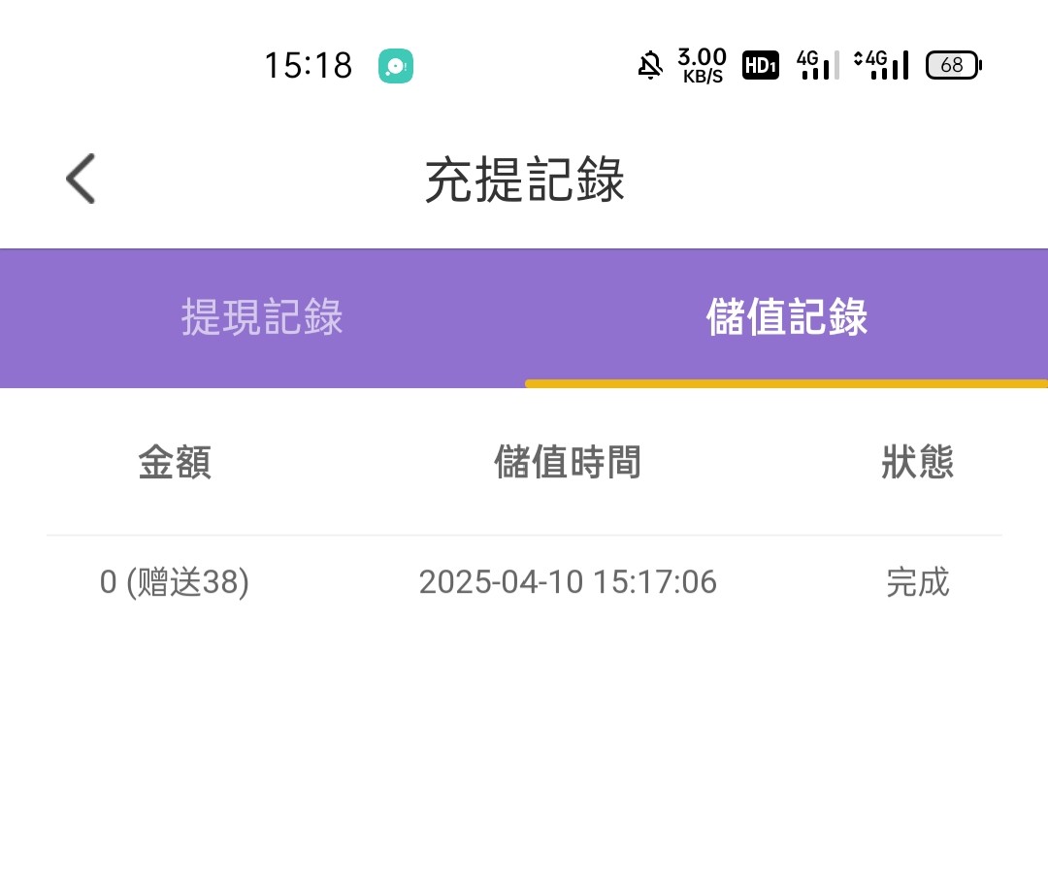Viewport: 1048px width, 884px height.
Task: Tap the date 2025-04-10 in the record
Action: [x=501, y=582]
